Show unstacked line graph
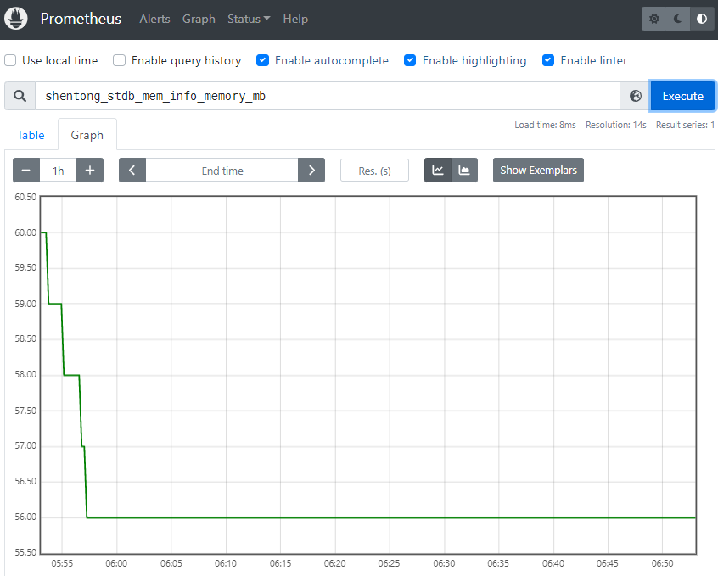This screenshot has width=718, height=576. pyautogui.click(x=438, y=171)
